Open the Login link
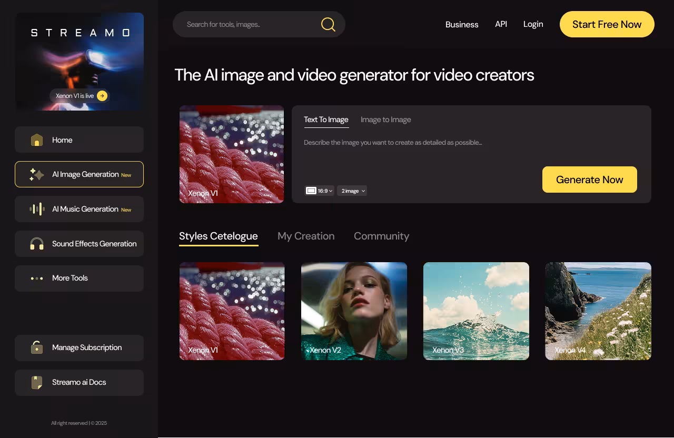 533,24
